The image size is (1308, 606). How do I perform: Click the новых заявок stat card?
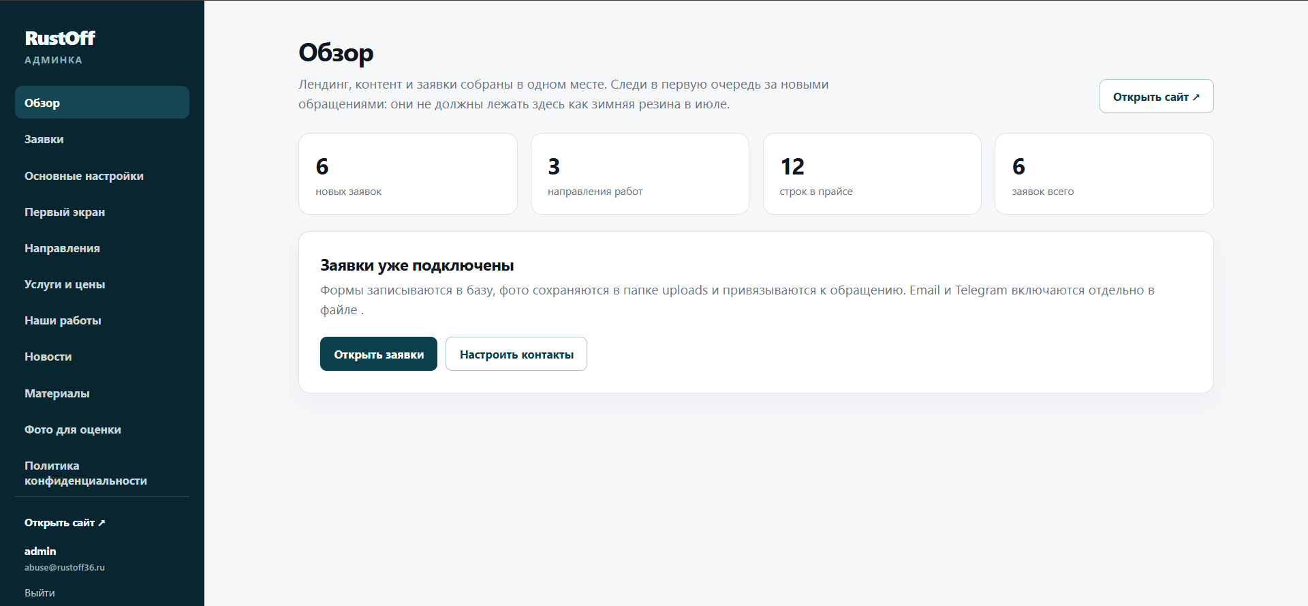tap(408, 174)
